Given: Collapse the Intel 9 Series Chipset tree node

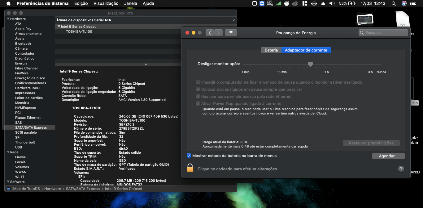Looking at the screenshot, I should click(x=59, y=27).
